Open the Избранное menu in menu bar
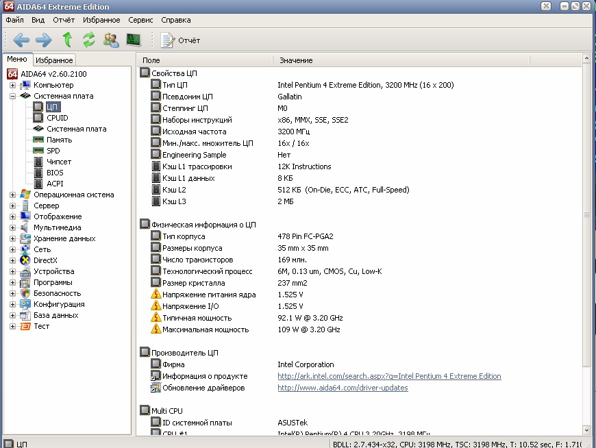 pos(101,20)
